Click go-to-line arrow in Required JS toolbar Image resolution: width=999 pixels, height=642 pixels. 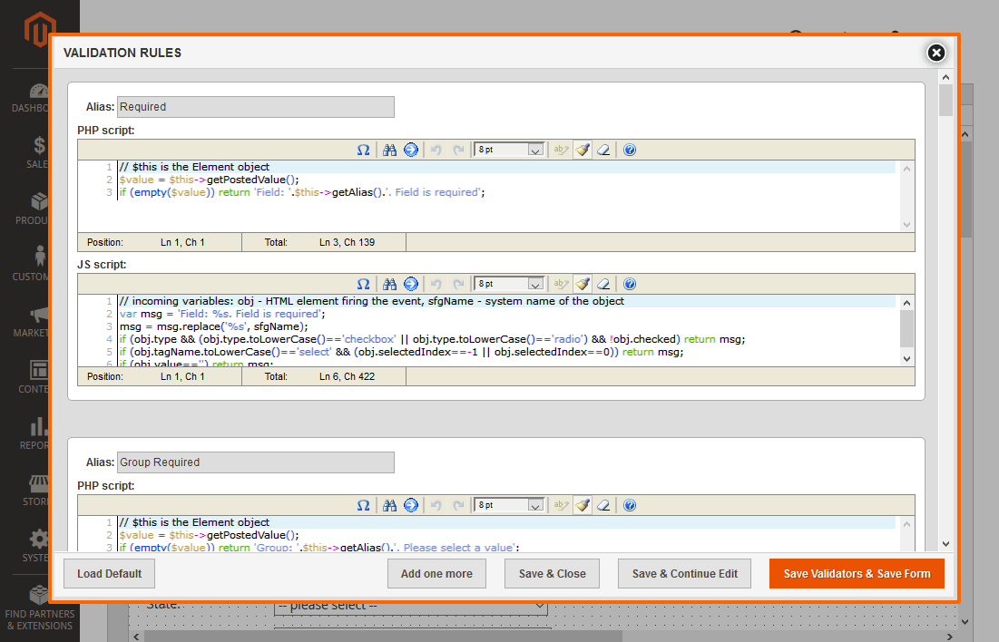(411, 284)
